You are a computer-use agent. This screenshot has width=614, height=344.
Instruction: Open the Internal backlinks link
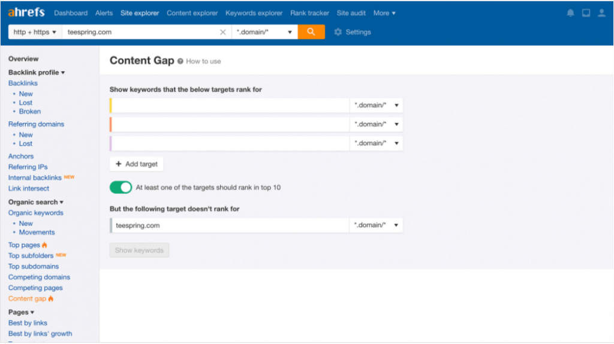coord(35,177)
